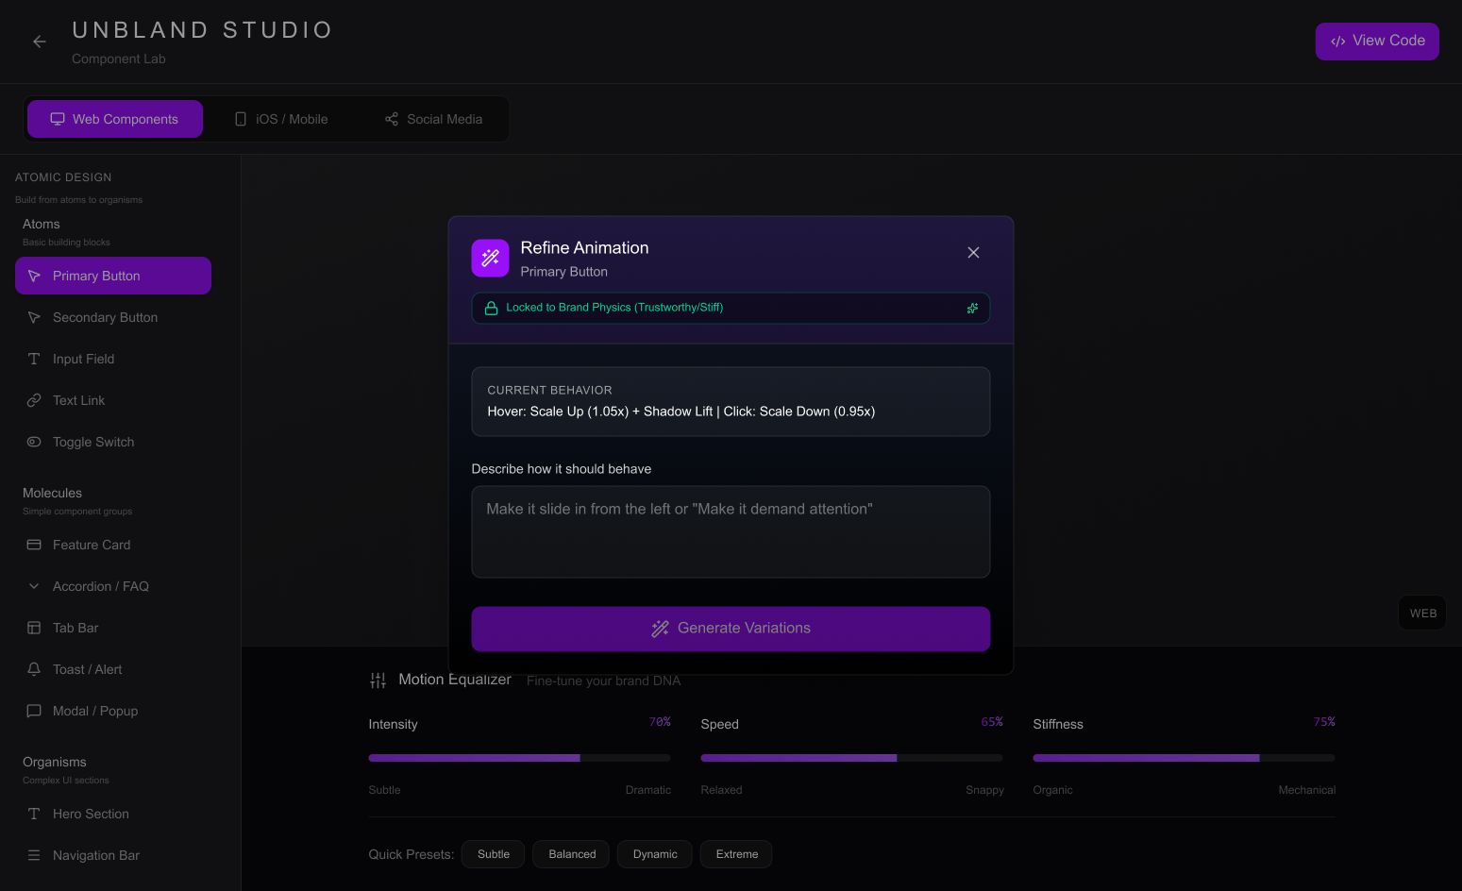This screenshot has width=1462, height=891.
Task: Click magic wand icon in Refine Animation header
Action: pos(490,258)
